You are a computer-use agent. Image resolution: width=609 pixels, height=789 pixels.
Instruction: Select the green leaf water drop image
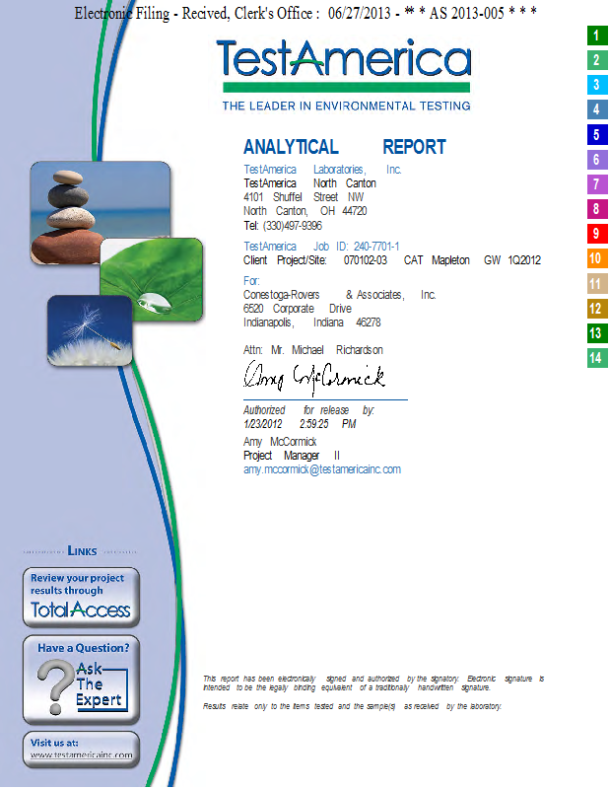pos(151,280)
